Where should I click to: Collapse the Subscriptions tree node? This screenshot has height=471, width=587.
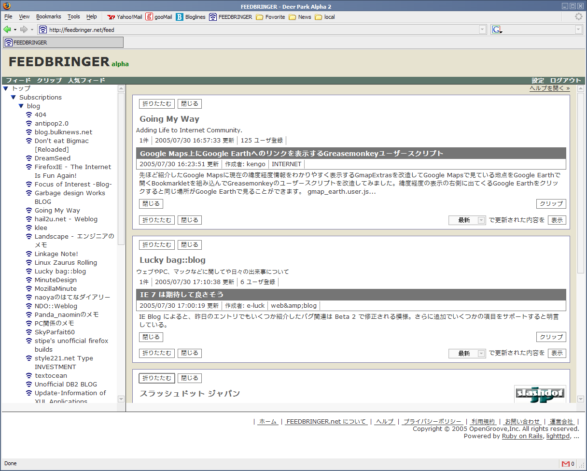[x=14, y=98]
